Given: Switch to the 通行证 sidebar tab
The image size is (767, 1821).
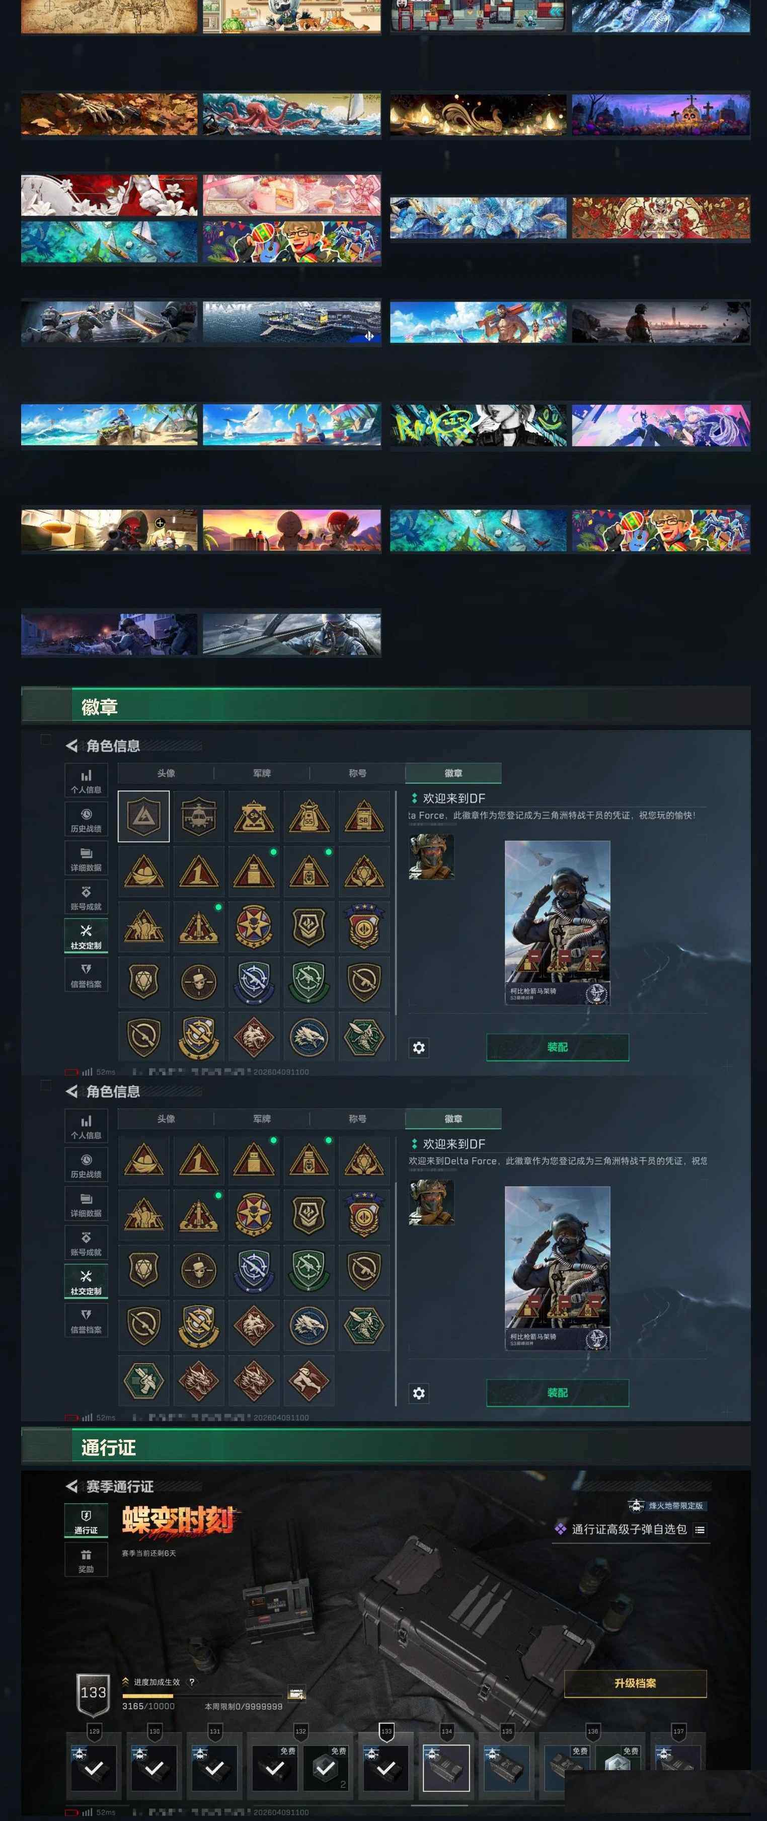Looking at the screenshot, I should click(86, 1520).
